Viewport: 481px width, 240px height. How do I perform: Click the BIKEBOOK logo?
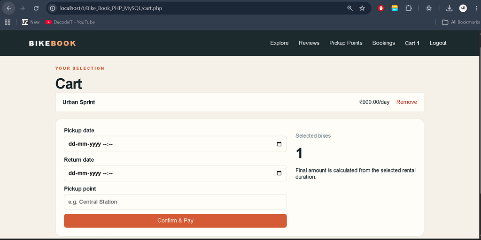[x=53, y=44]
